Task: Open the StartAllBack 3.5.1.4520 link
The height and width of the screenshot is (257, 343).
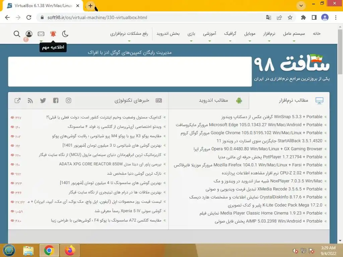Action: tap(270, 141)
